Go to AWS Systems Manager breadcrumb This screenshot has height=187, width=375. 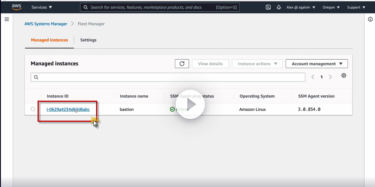[x=46, y=24]
